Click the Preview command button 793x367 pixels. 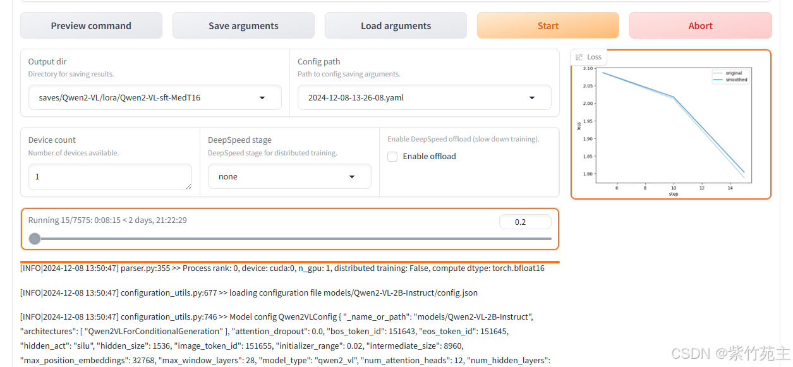click(91, 26)
